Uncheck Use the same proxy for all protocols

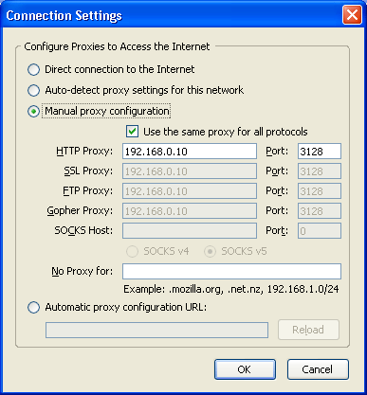132,132
